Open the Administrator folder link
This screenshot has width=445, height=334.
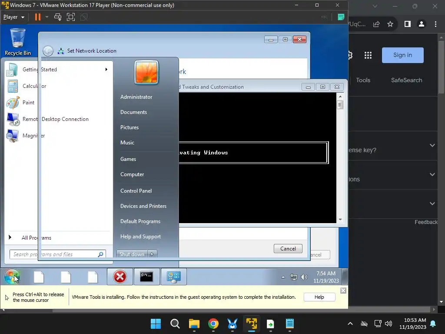coord(136,97)
